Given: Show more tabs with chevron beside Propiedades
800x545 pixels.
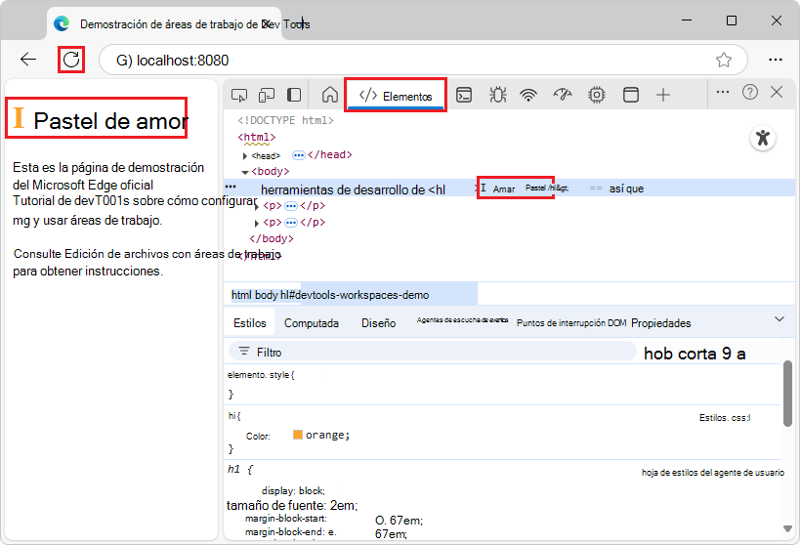Looking at the screenshot, I should (x=779, y=319).
